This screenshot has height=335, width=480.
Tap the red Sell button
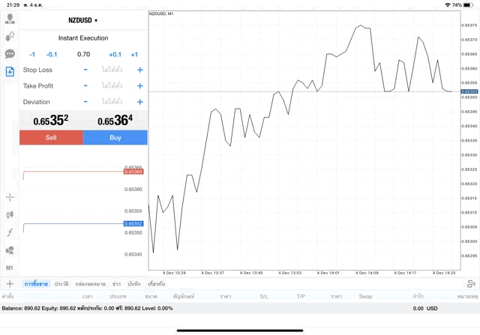pyautogui.click(x=51, y=138)
